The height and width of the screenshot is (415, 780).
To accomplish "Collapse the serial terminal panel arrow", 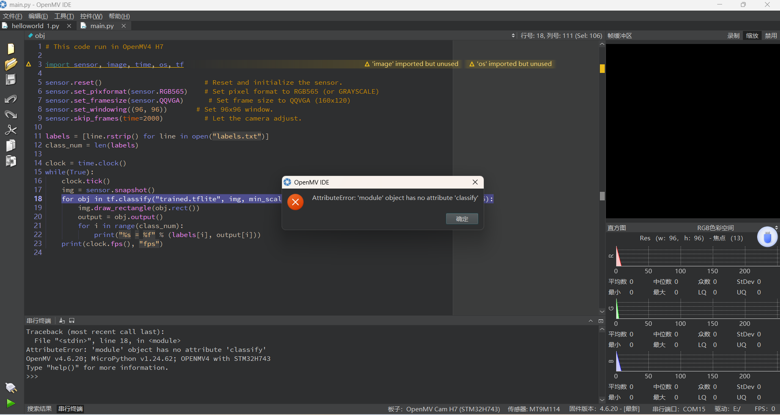I will coord(591,321).
